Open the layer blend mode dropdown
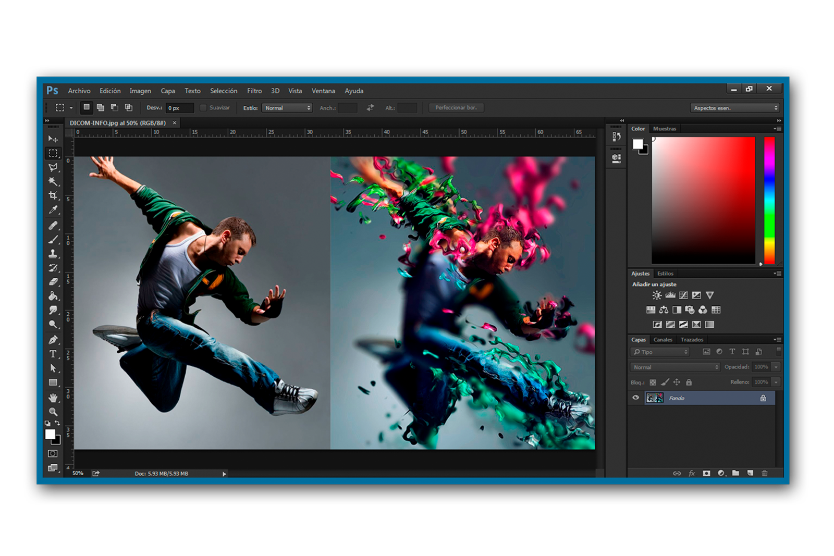This screenshot has width=834, height=556. pos(675,367)
